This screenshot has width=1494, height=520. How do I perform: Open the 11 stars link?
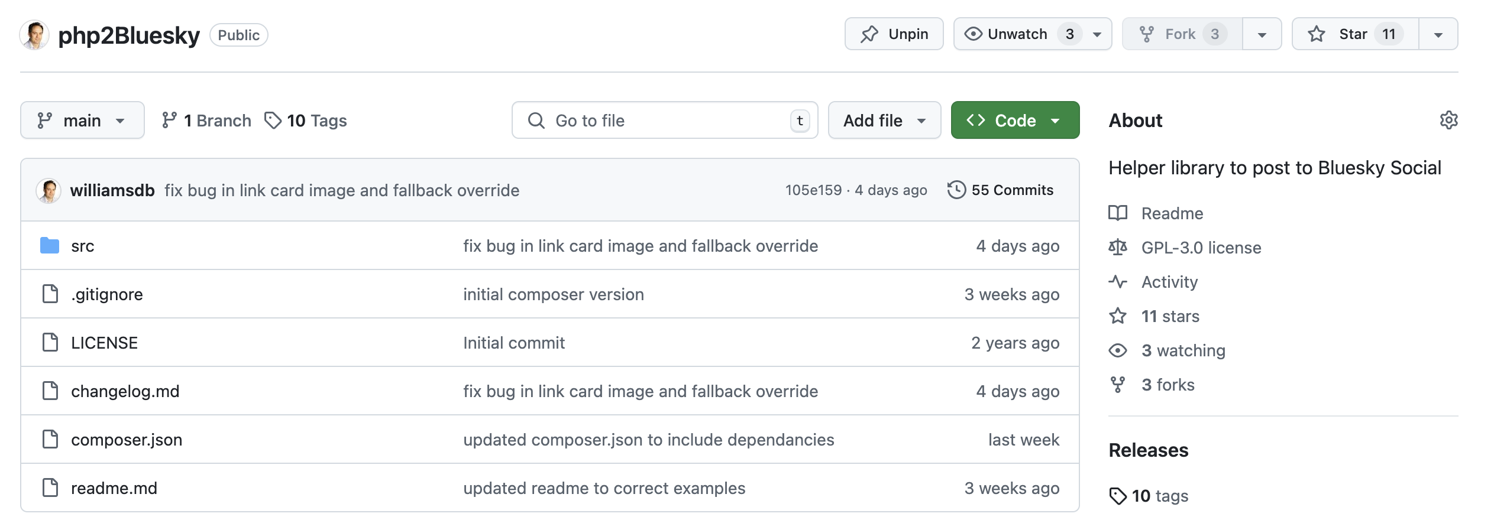[1170, 316]
